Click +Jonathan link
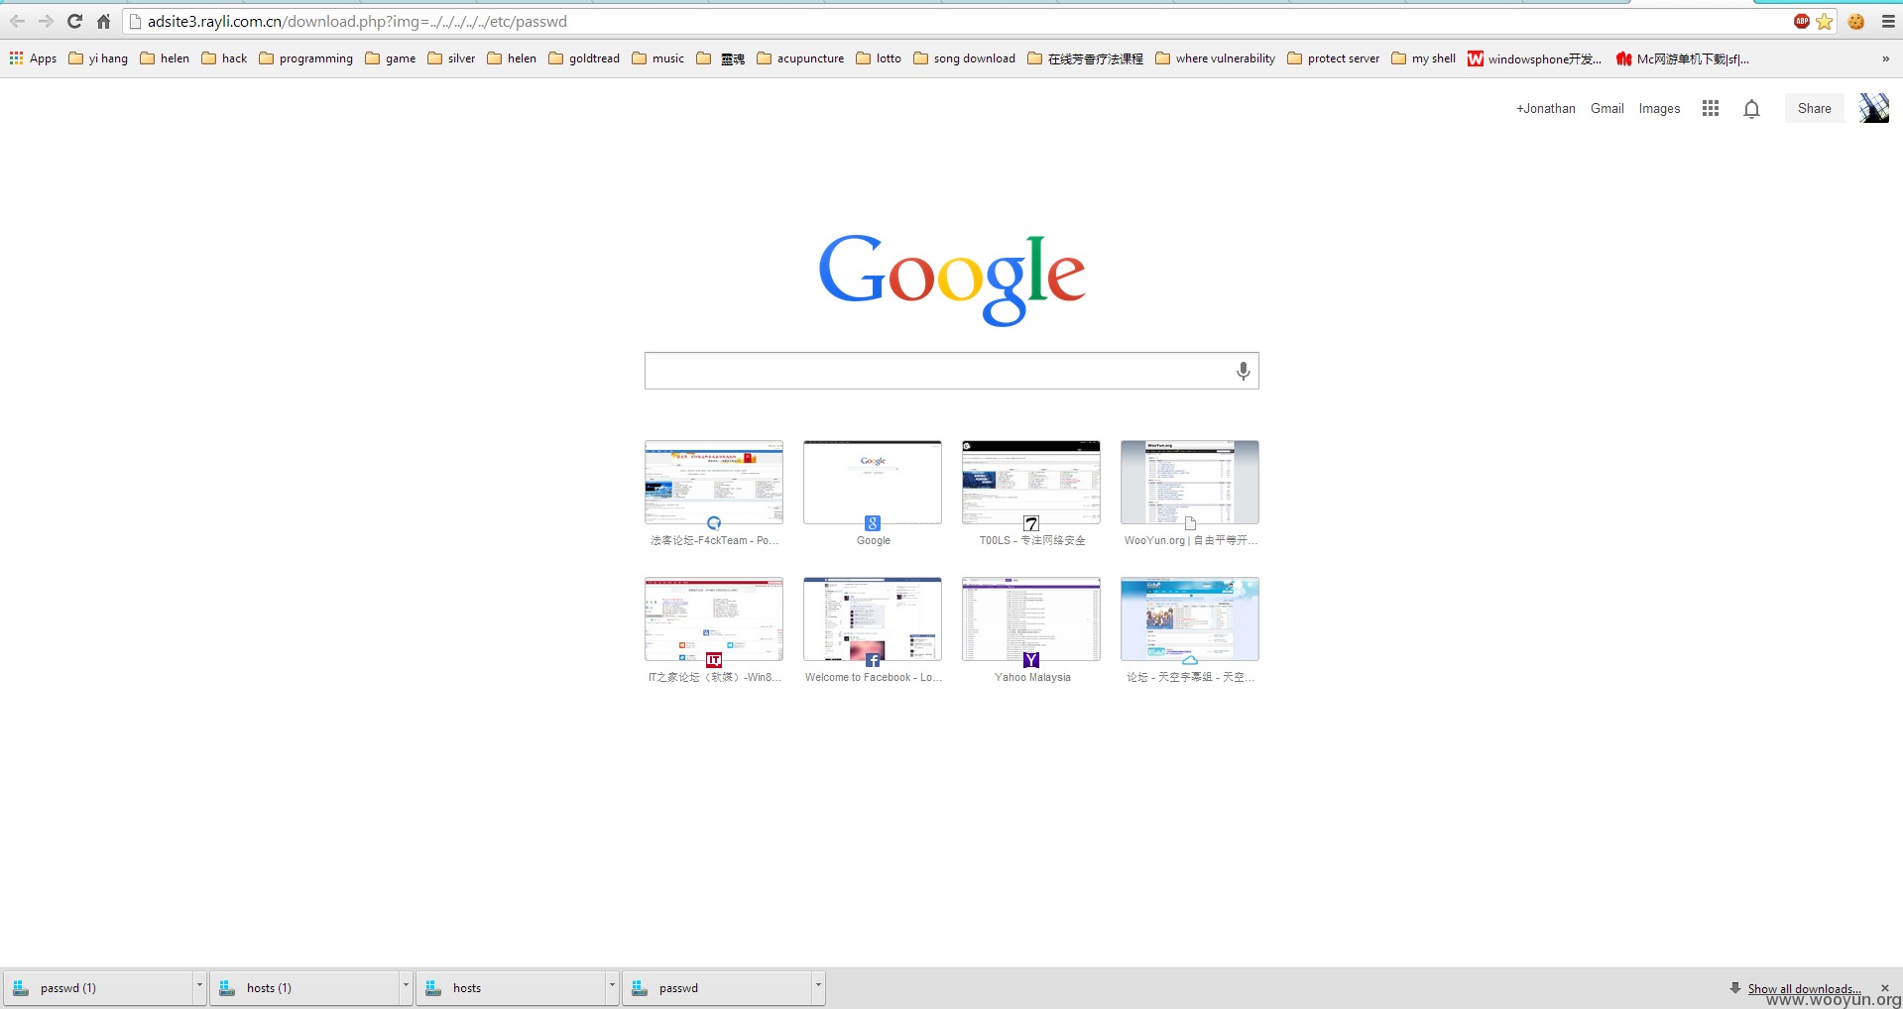 click(x=1545, y=109)
